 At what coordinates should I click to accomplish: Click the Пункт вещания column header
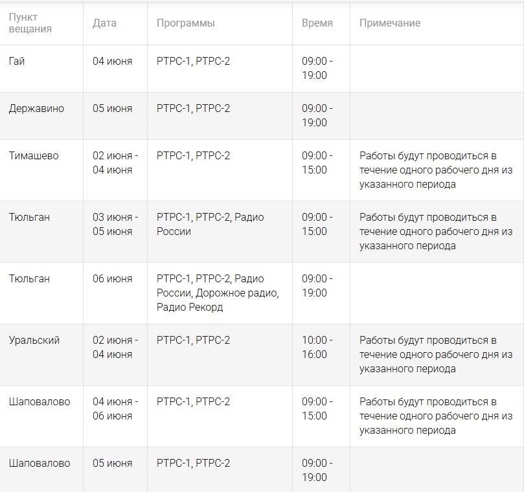[30, 23]
